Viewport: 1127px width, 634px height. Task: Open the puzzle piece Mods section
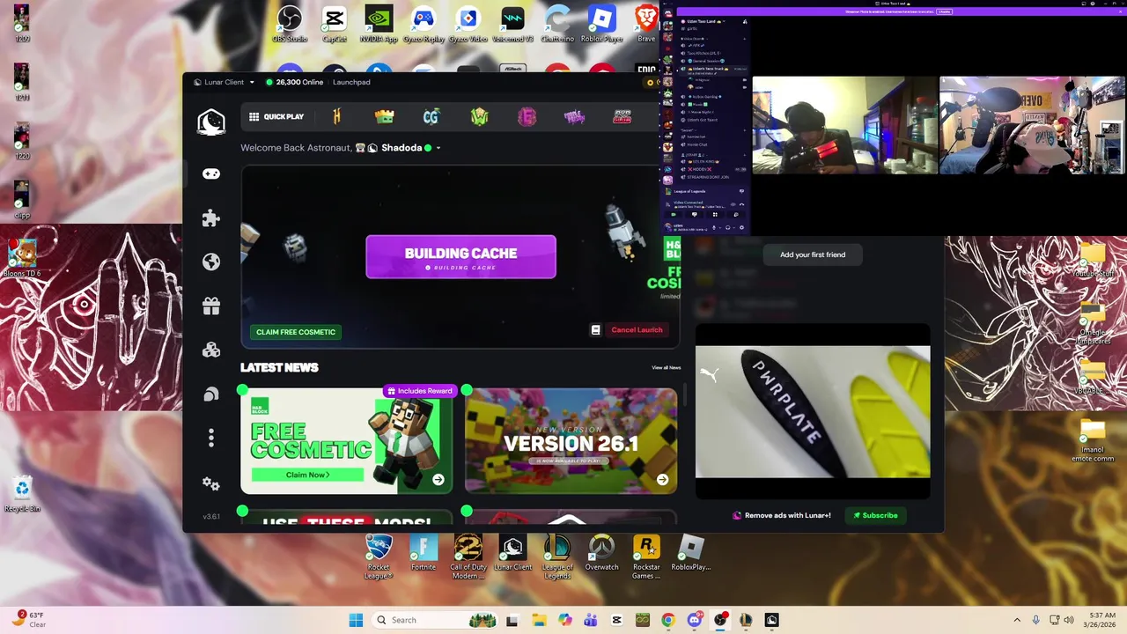tap(211, 217)
